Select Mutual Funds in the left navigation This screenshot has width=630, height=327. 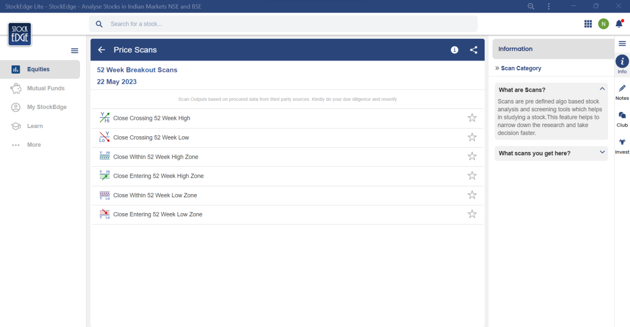tap(46, 88)
